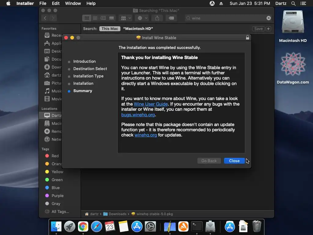Select This Mac search scope
This screenshot has height=235, width=313.
110,28
